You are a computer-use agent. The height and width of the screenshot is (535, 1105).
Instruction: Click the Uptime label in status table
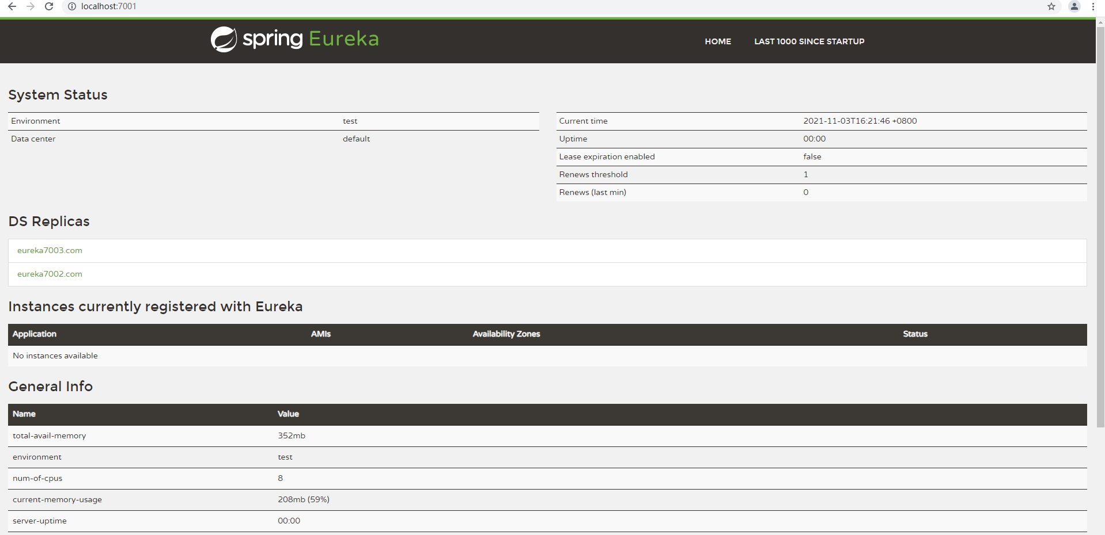pos(573,139)
